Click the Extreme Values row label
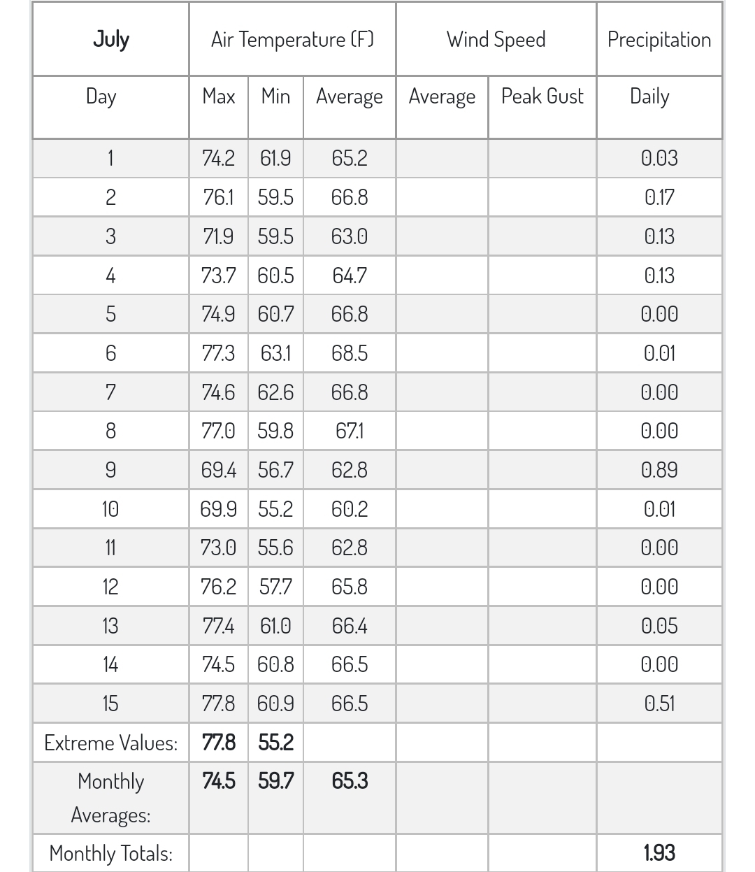The width and height of the screenshot is (755, 872). point(110,743)
